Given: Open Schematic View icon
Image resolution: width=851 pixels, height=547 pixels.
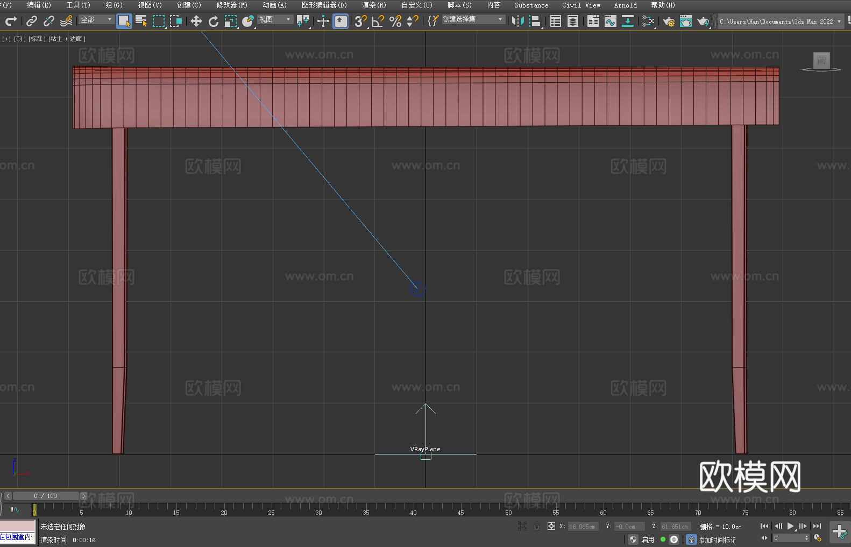Looking at the screenshot, I should (x=628, y=21).
